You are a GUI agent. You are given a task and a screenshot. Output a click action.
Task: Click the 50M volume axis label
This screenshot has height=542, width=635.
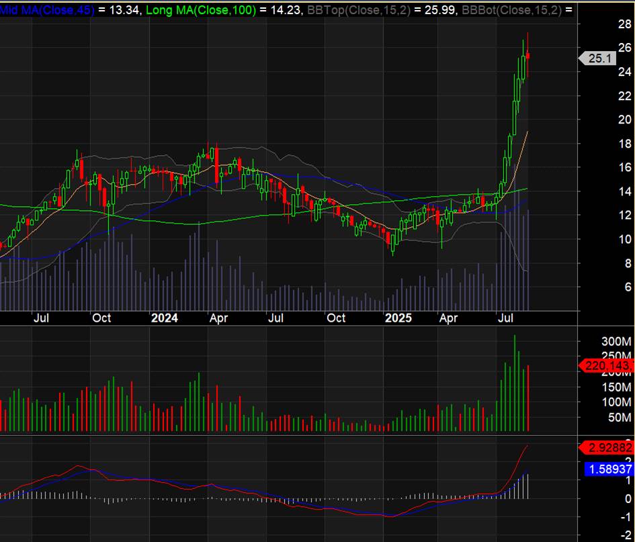(x=620, y=418)
